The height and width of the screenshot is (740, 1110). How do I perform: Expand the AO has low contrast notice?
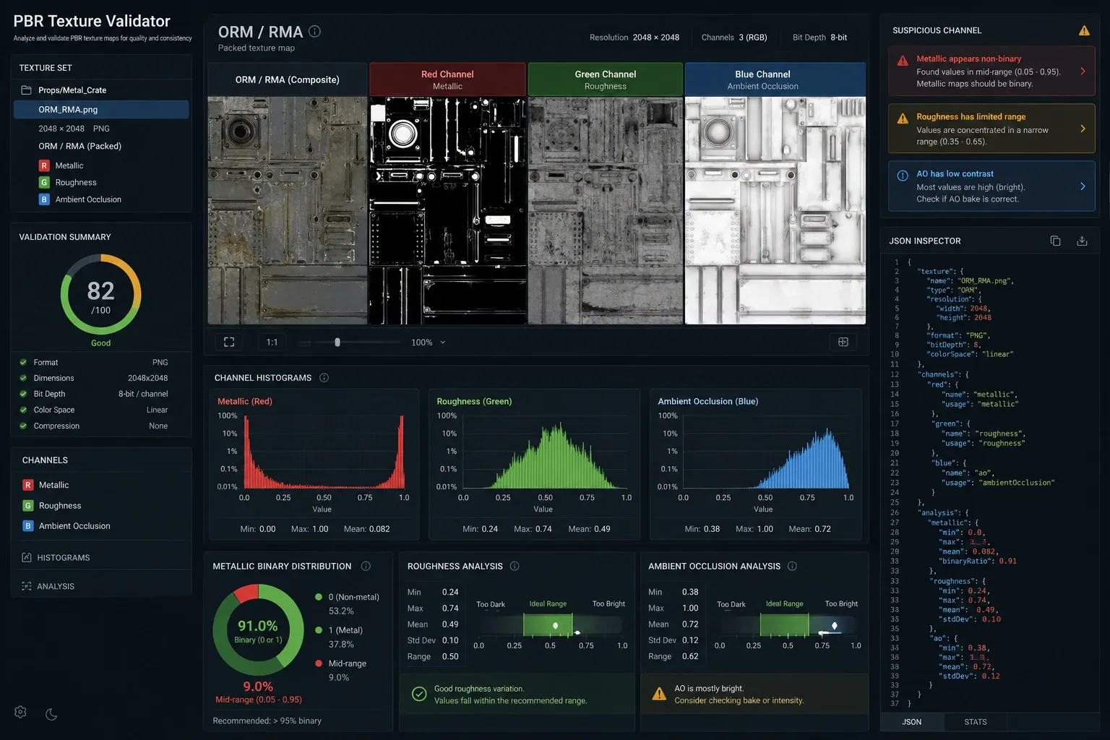[1083, 186]
